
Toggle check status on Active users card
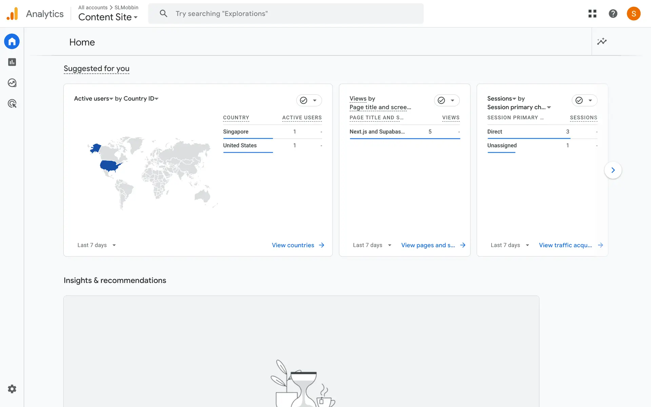304,100
